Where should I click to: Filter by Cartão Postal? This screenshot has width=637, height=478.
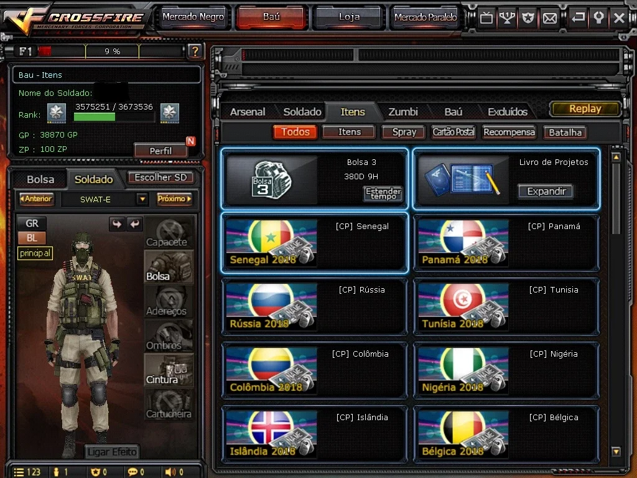453,132
